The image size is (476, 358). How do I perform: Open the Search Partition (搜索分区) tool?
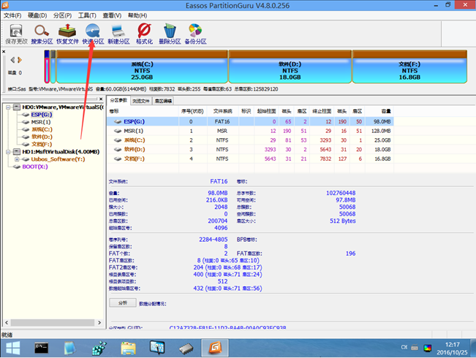pos(42,34)
